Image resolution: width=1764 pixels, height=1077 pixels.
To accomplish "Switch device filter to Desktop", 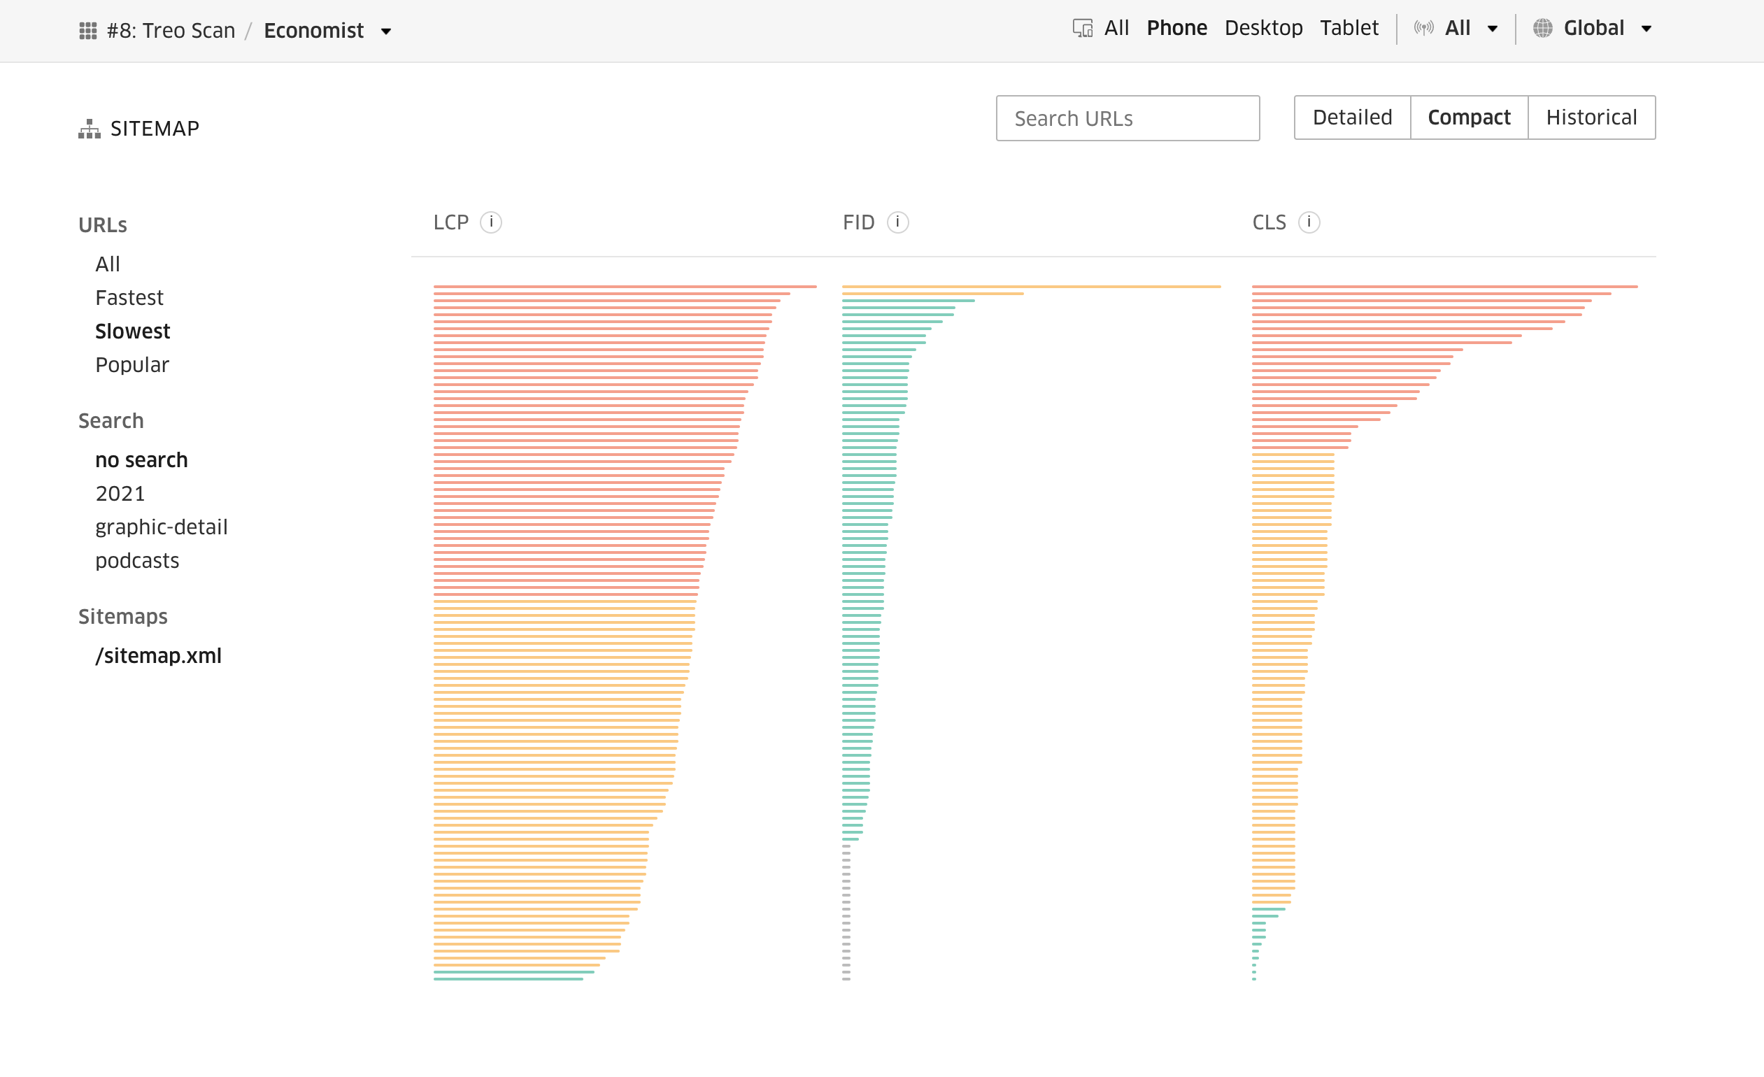I will (1263, 27).
